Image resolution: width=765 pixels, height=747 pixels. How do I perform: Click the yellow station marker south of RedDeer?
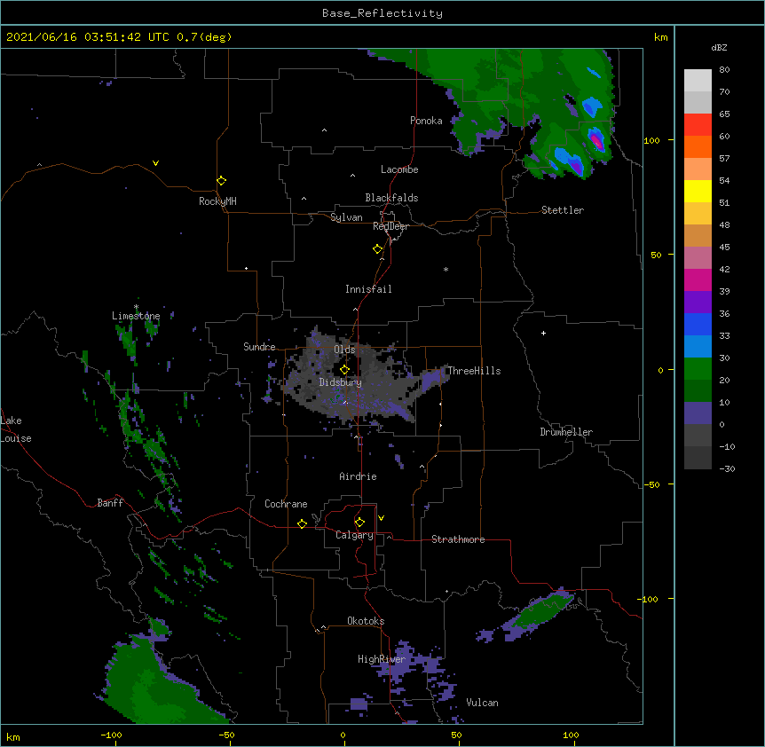coord(378,249)
